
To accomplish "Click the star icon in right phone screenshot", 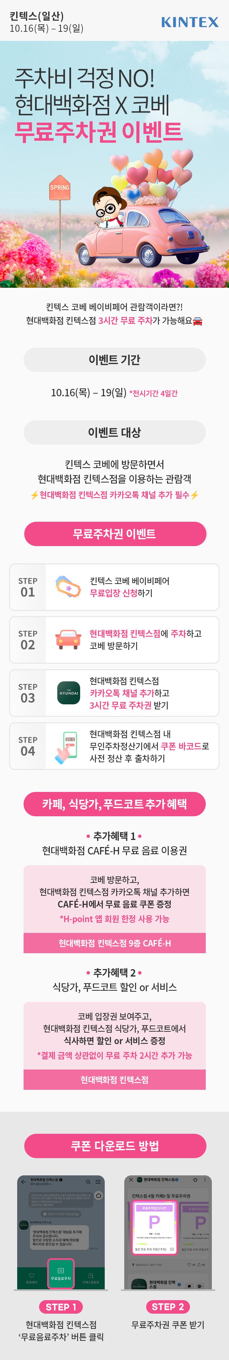I will pos(195,1179).
